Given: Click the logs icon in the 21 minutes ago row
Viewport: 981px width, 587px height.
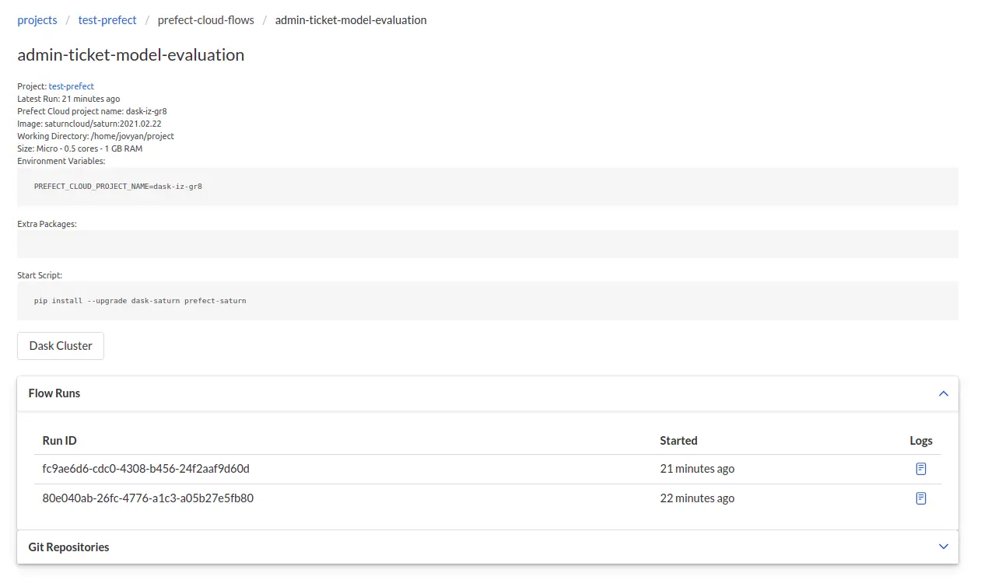Looking at the screenshot, I should 920,468.
